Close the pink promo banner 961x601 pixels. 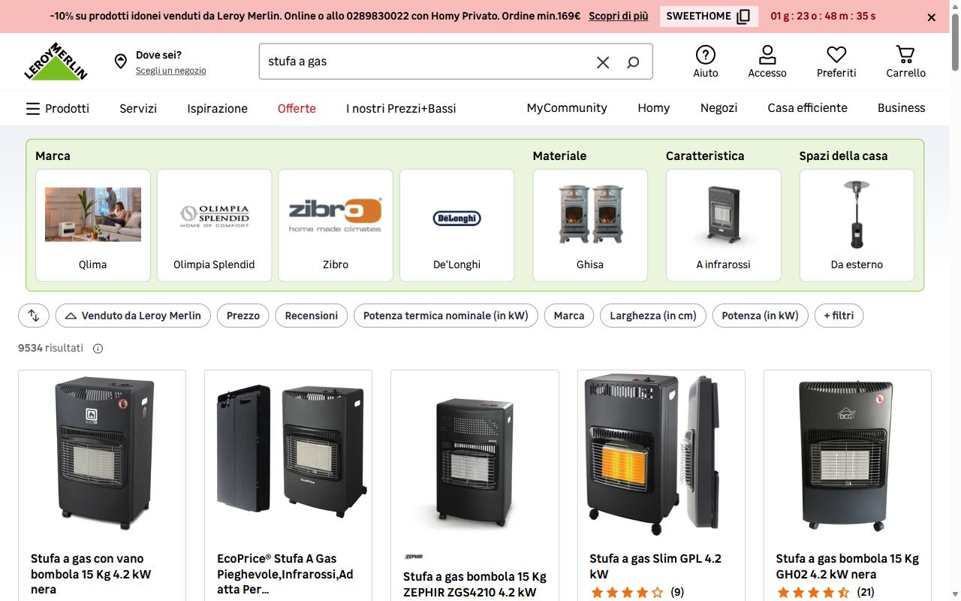click(x=932, y=17)
